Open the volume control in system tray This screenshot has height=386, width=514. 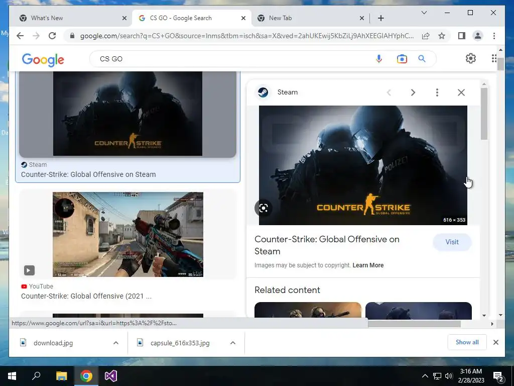click(449, 376)
